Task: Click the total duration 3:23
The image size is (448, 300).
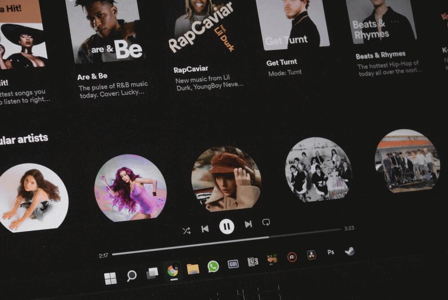Action: 349,228
